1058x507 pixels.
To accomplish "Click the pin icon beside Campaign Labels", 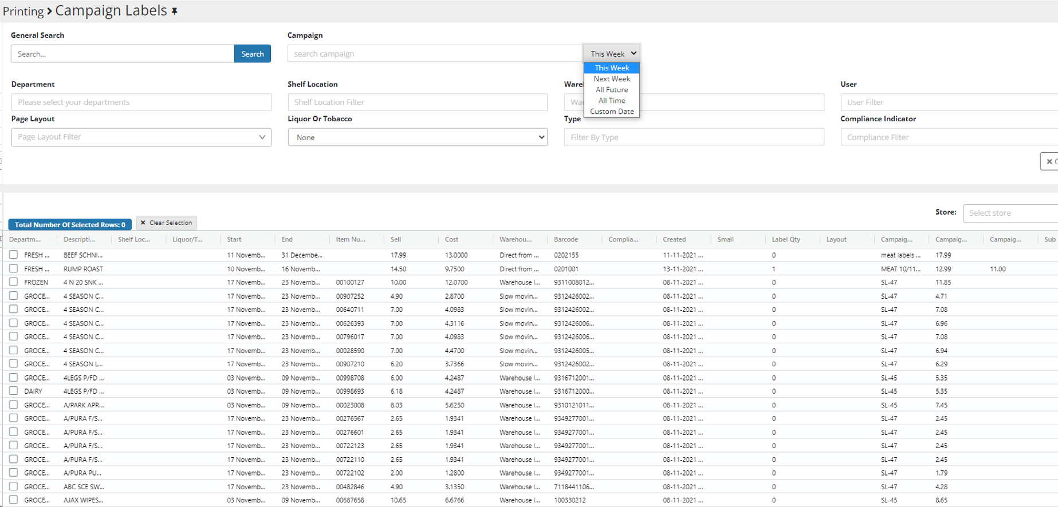I will [175, 11].
